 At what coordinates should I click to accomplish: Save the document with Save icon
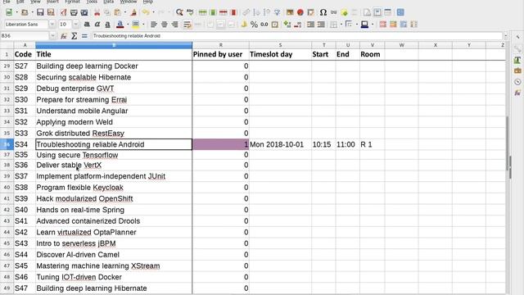pyautogui.click(x=40, y=12)
